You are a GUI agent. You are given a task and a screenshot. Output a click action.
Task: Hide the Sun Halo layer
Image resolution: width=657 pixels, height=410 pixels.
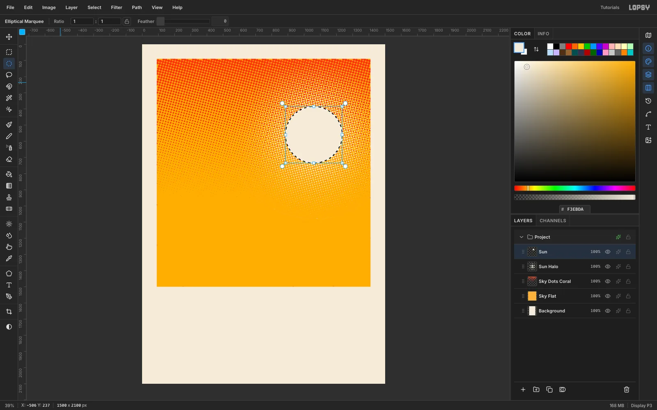tap(608, 266)
